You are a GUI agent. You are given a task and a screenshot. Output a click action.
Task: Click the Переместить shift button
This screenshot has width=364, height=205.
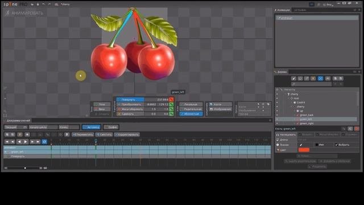point(83,134)
